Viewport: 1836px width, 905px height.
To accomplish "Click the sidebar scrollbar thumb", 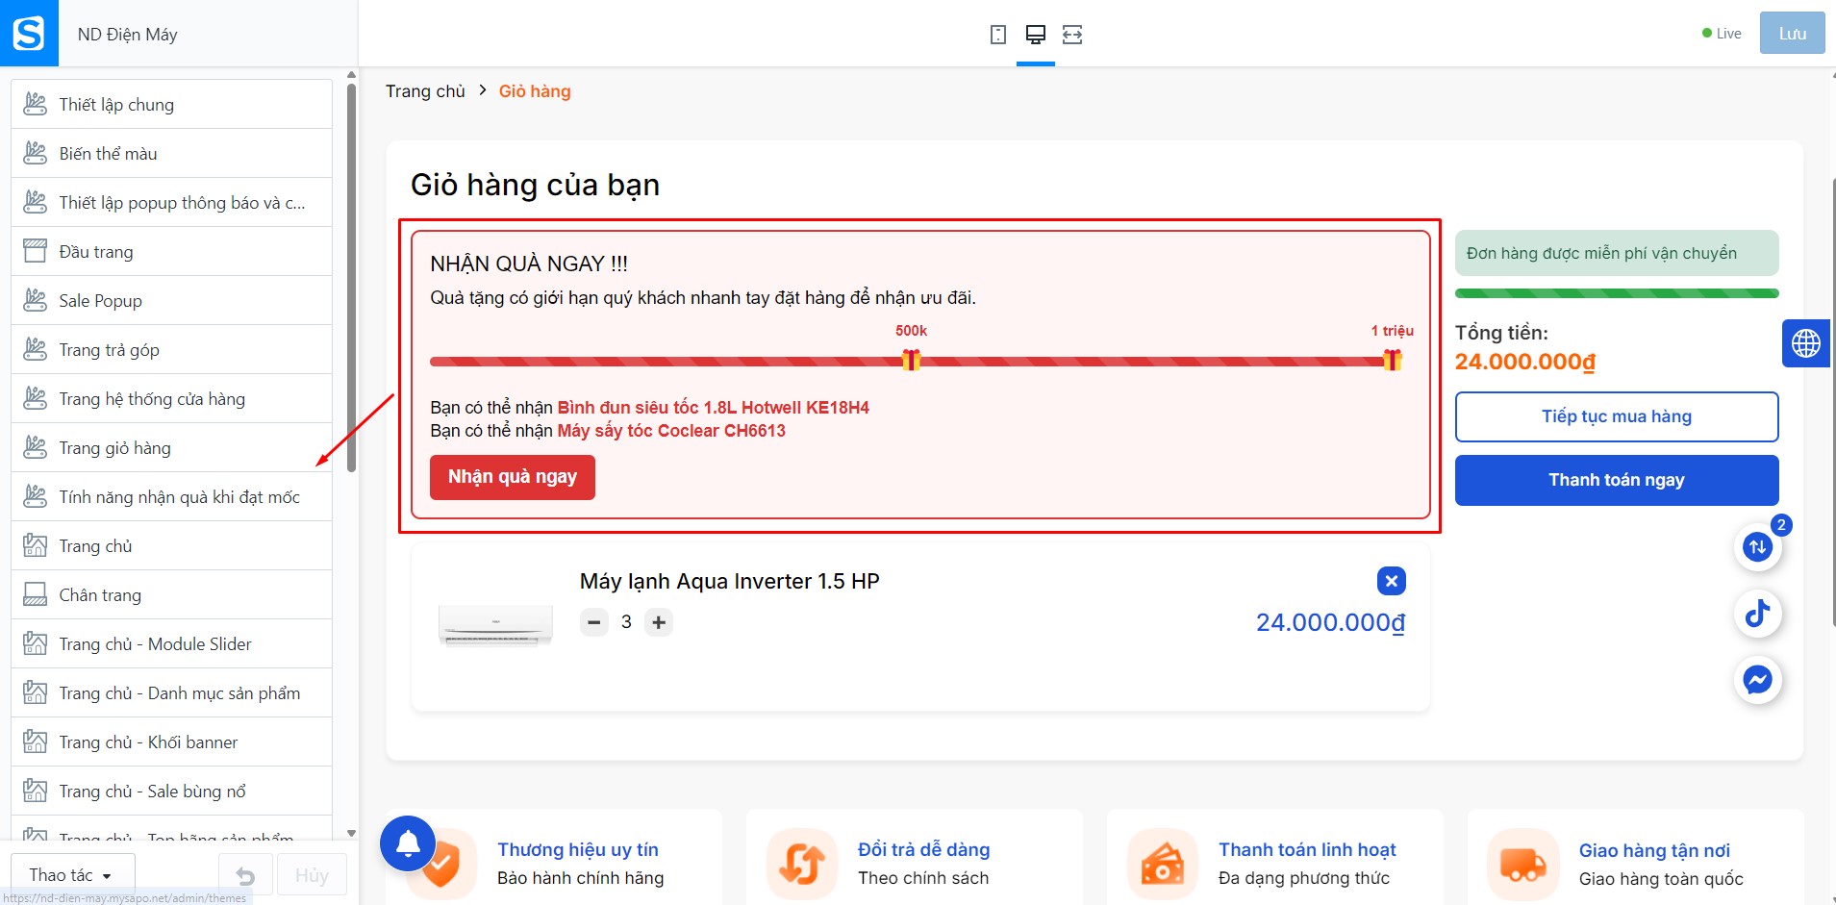I will tap(351, 277).
